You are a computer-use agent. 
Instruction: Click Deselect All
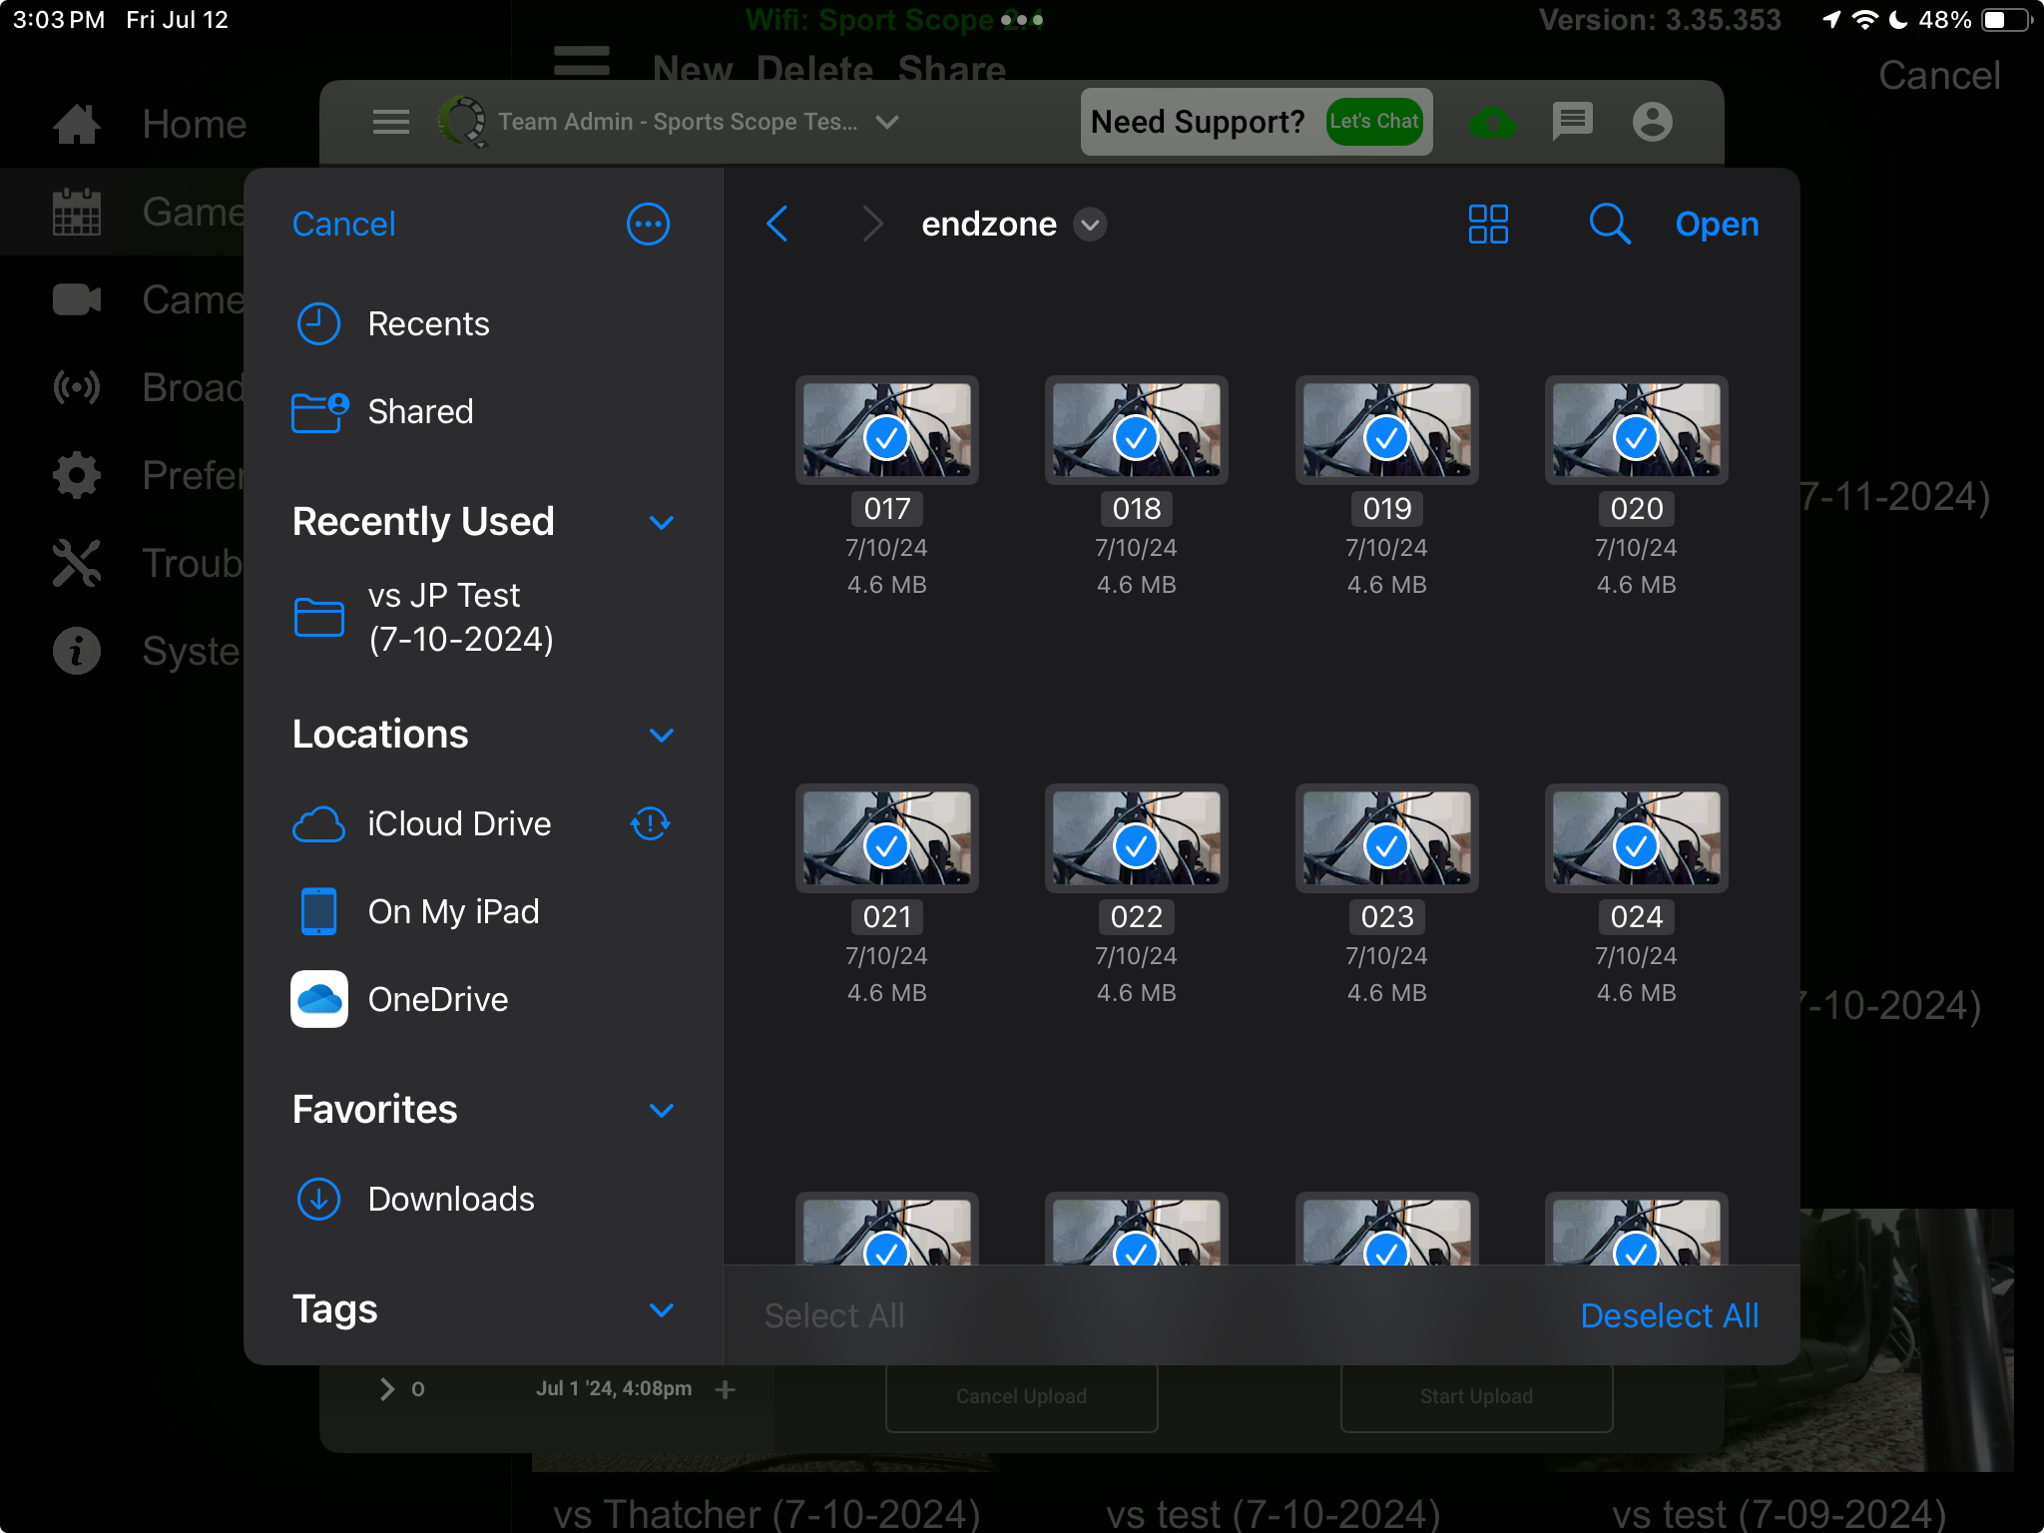(x=1670, y=1315)
